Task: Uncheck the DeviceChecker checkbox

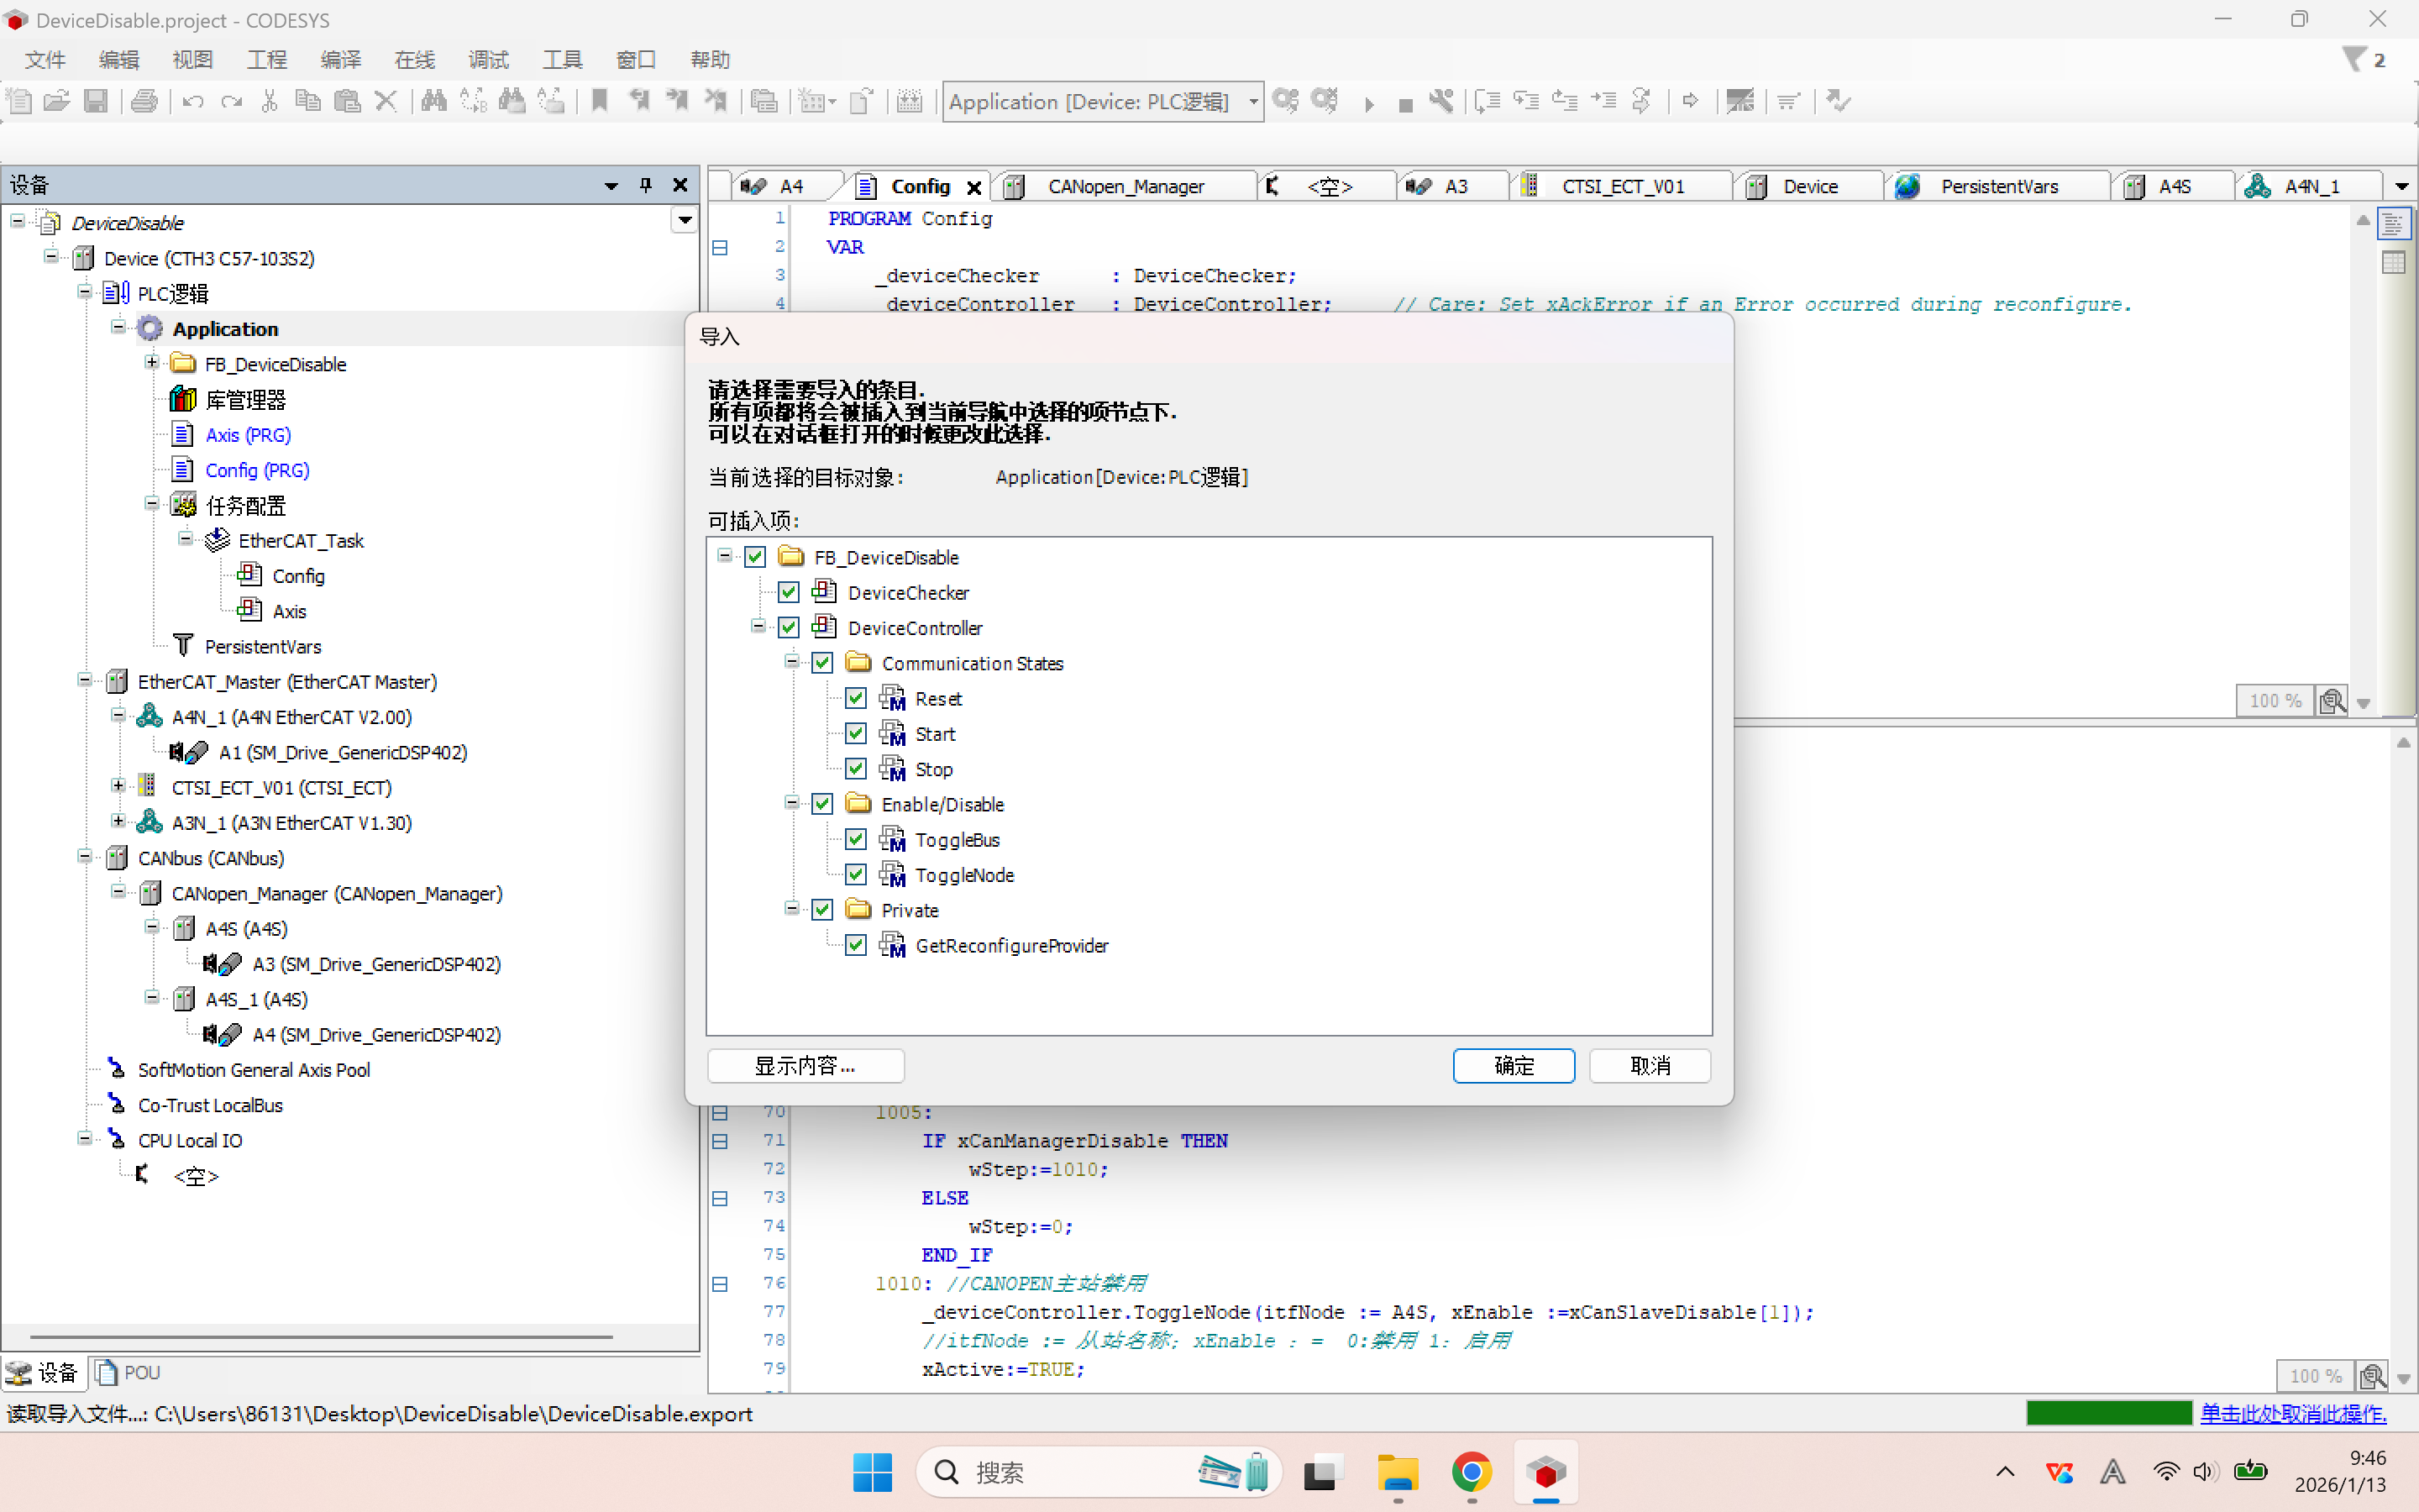Action: point(790,592)
